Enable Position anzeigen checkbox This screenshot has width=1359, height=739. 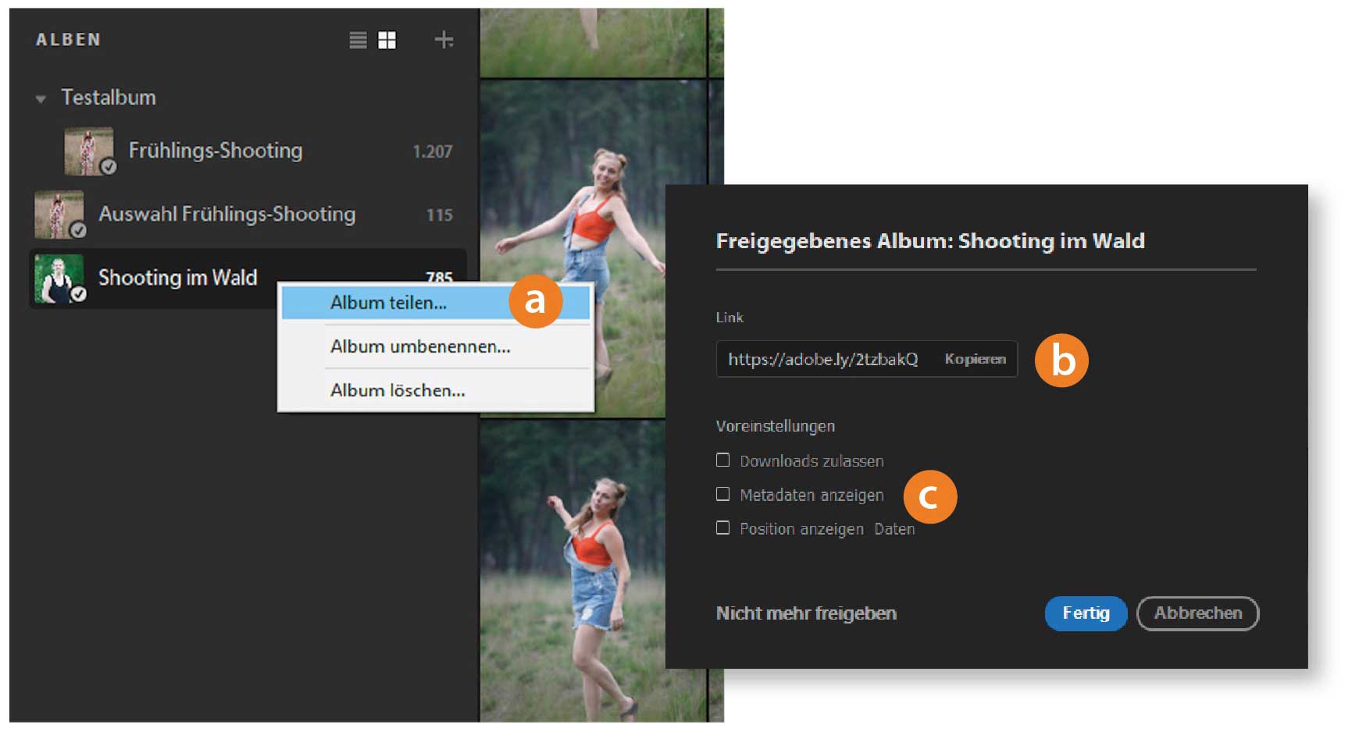[723, 528]
